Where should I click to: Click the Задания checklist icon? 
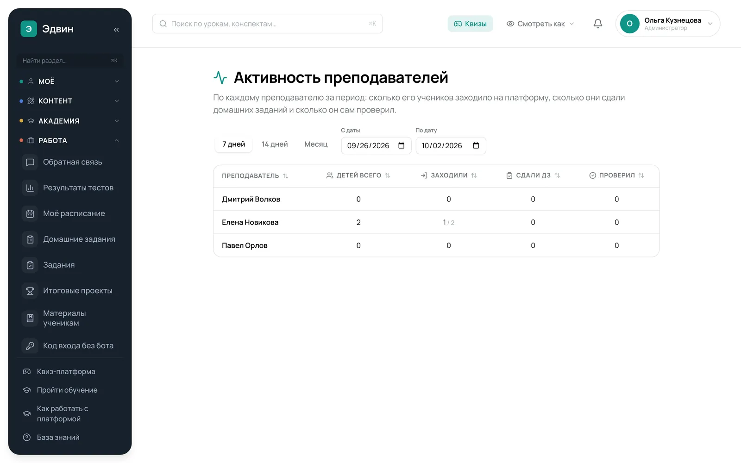coord(30,265)
